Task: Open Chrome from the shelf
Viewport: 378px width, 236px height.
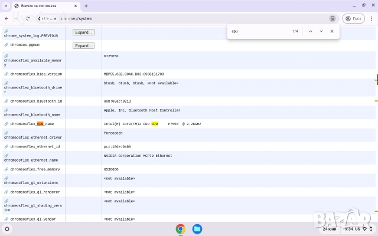Action: point(181,229)
